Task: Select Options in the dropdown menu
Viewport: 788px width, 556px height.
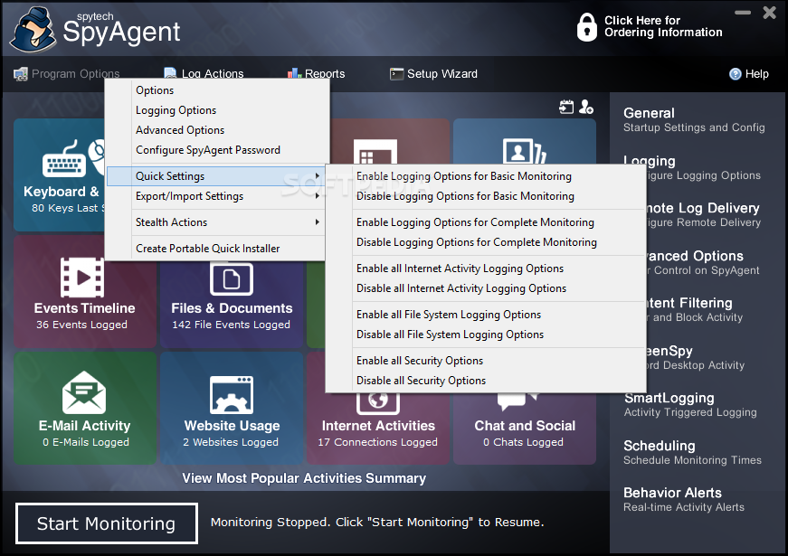Action: (216, 90)
